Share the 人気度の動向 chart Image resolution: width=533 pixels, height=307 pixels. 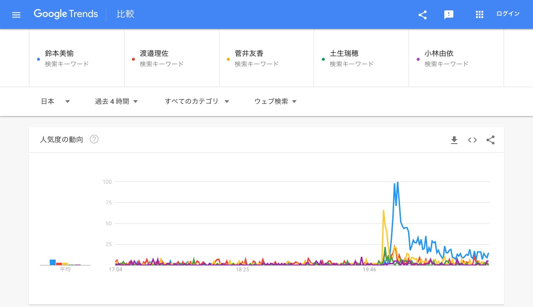490,140
